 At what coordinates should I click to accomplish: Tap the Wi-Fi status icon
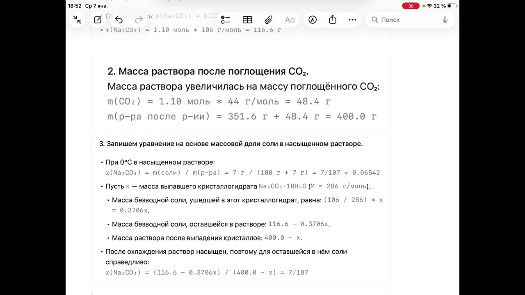coord(429,6)
